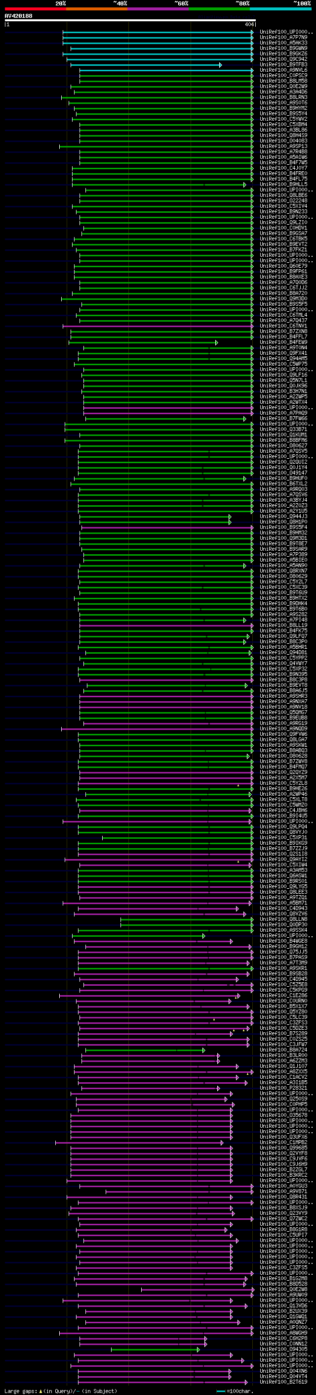The height and width of the screenshot is (1395, 316).
Task: Choose hit UniRef100_Q9FVW6
Action: click(x=283, y=734)
